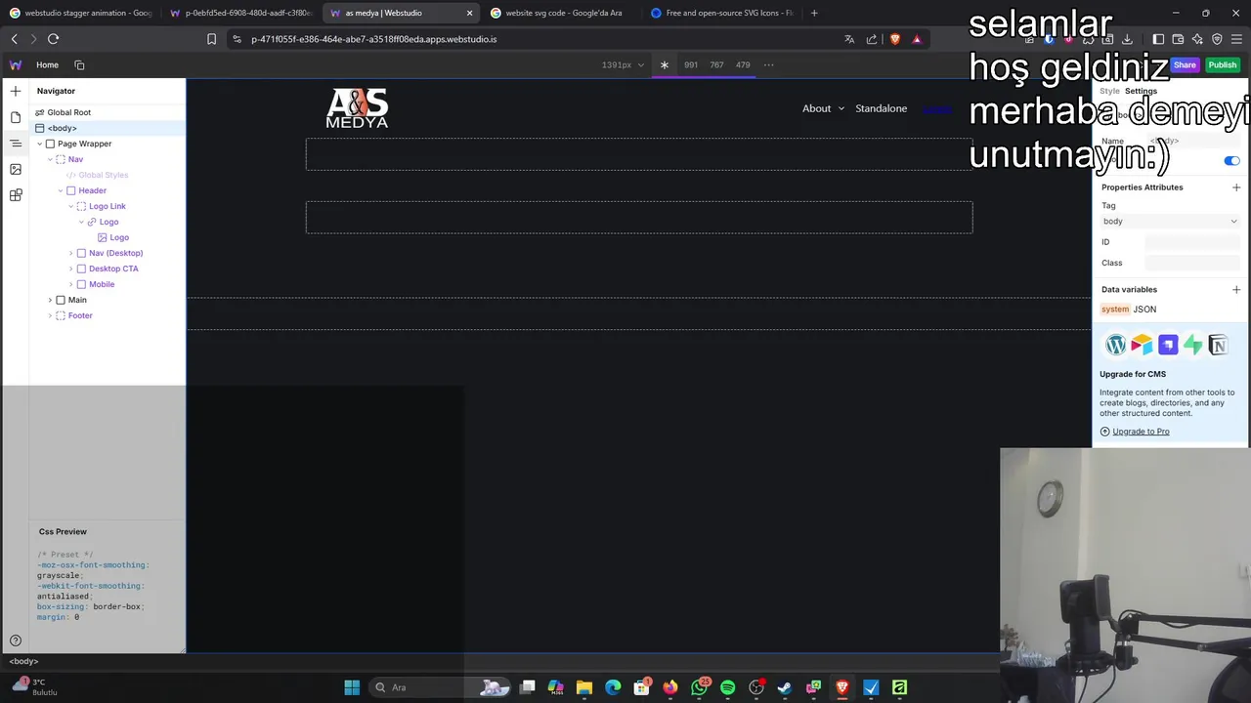Open Brave main hamburger menu
Screen dimensions: 1251x703
(x=1236, y=39)
